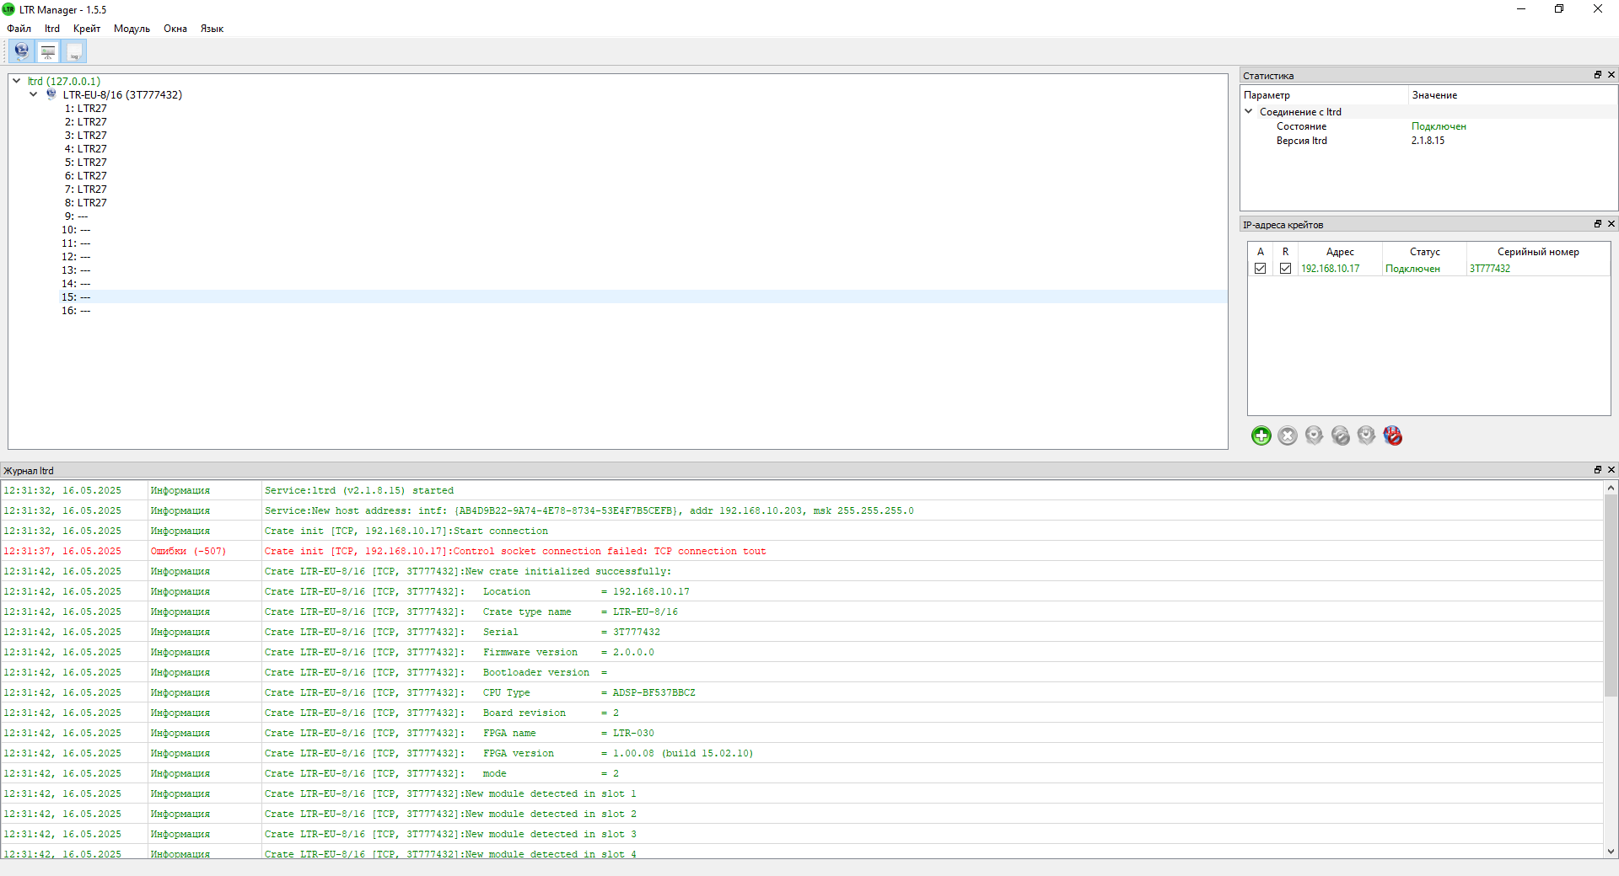
Task: Select empty slot 12 in crate tree
Action: pos(76,256)
